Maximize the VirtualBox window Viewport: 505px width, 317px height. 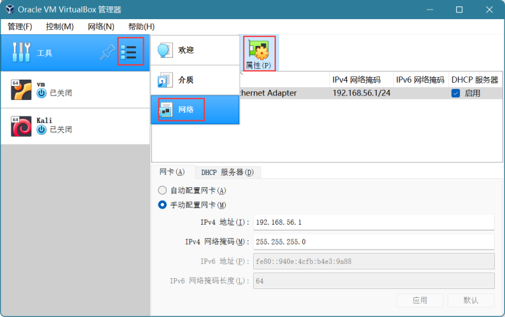(x=459, y=10)
